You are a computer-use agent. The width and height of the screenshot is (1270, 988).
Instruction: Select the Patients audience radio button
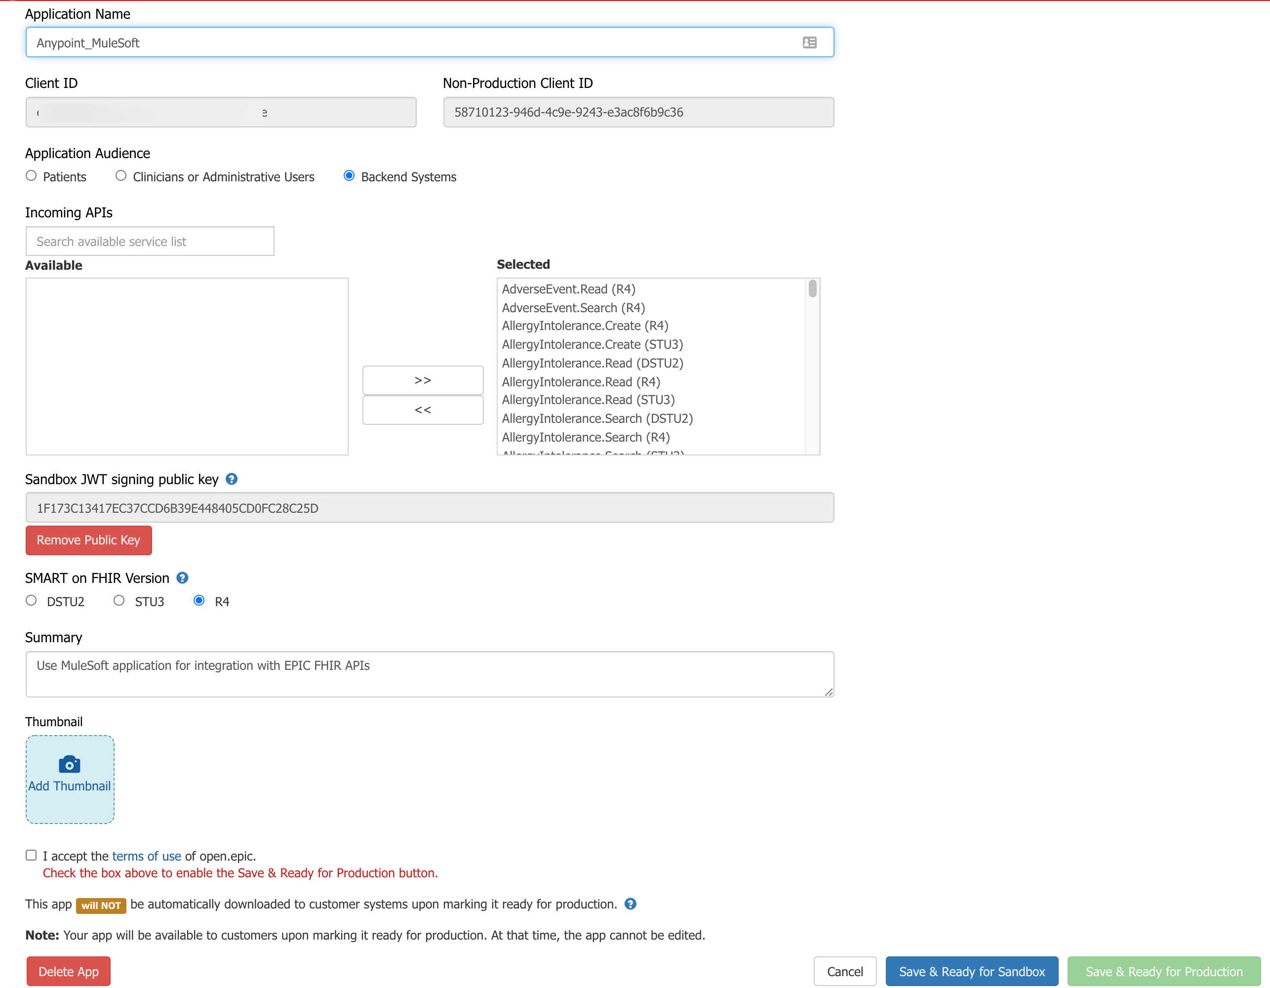click(32, 176)
